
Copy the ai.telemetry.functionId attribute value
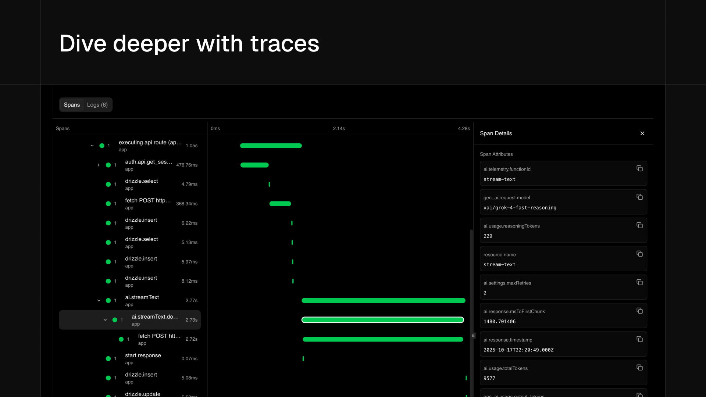(x=639, y=168)
